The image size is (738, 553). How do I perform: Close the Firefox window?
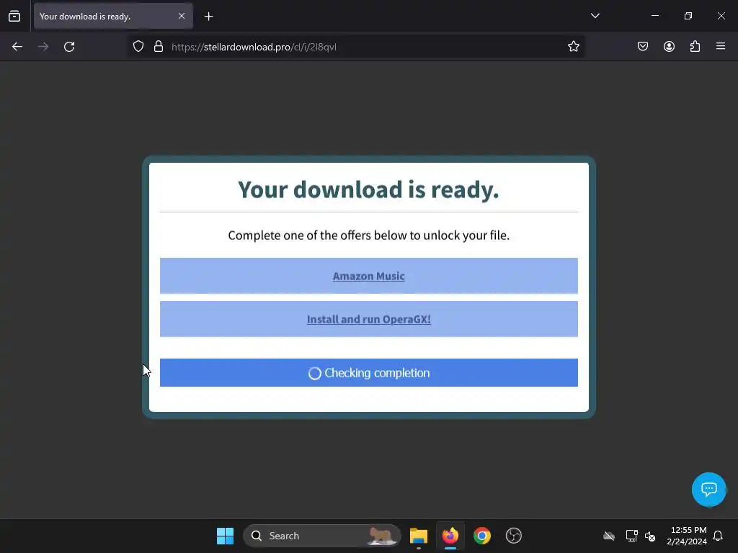click(x=721, y=16)
